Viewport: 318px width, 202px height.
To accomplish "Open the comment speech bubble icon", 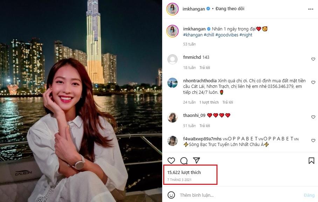I will tap(184, 161).
